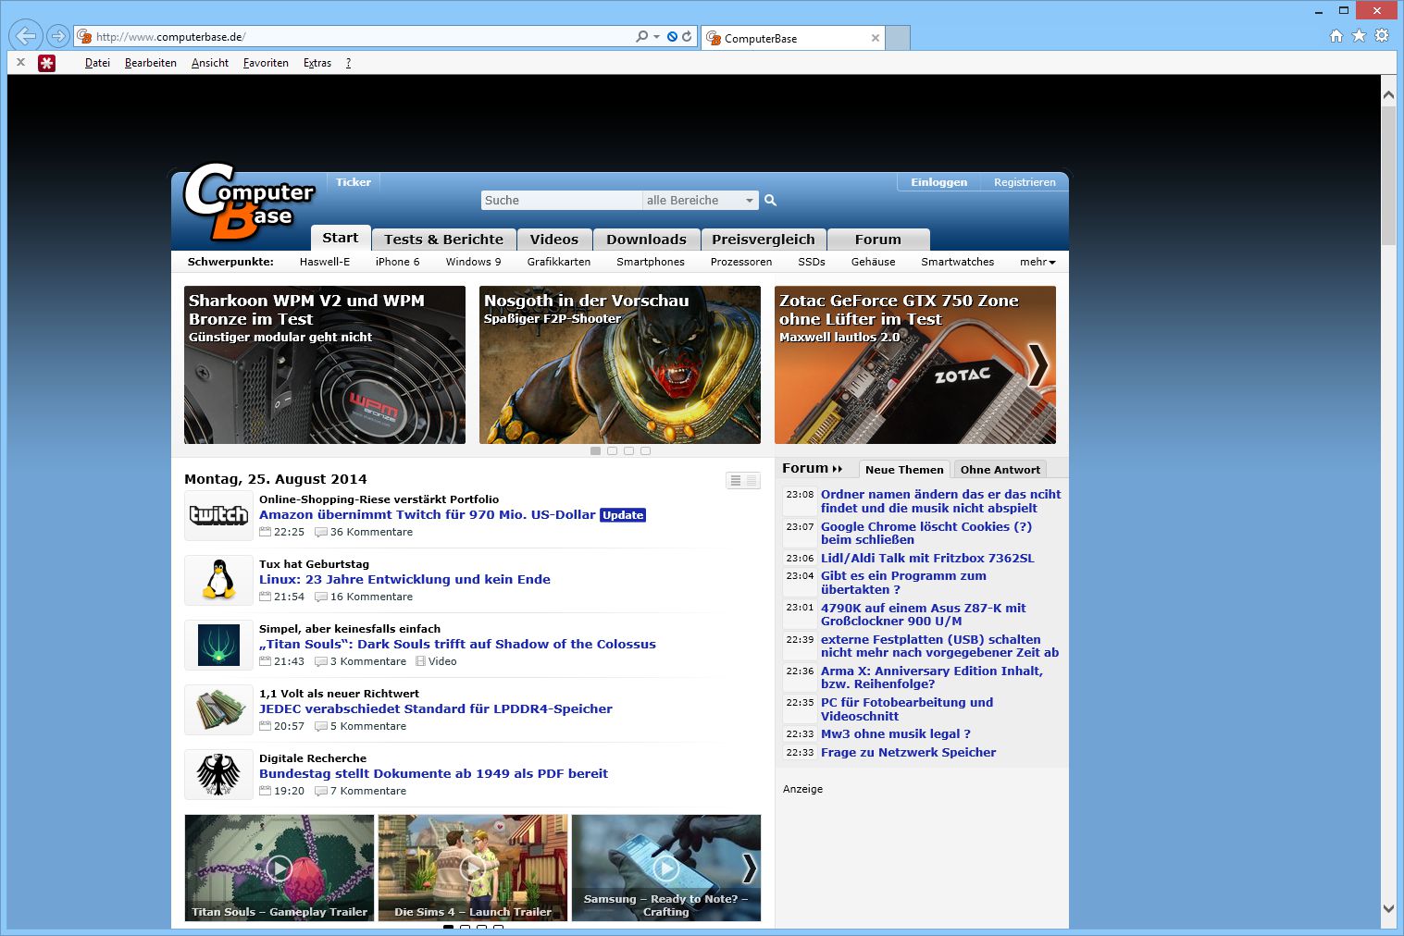Viewport: 1404px width, 936px height.
Task: Open the address bar search magnifier
Action: (x=641, y=37)
